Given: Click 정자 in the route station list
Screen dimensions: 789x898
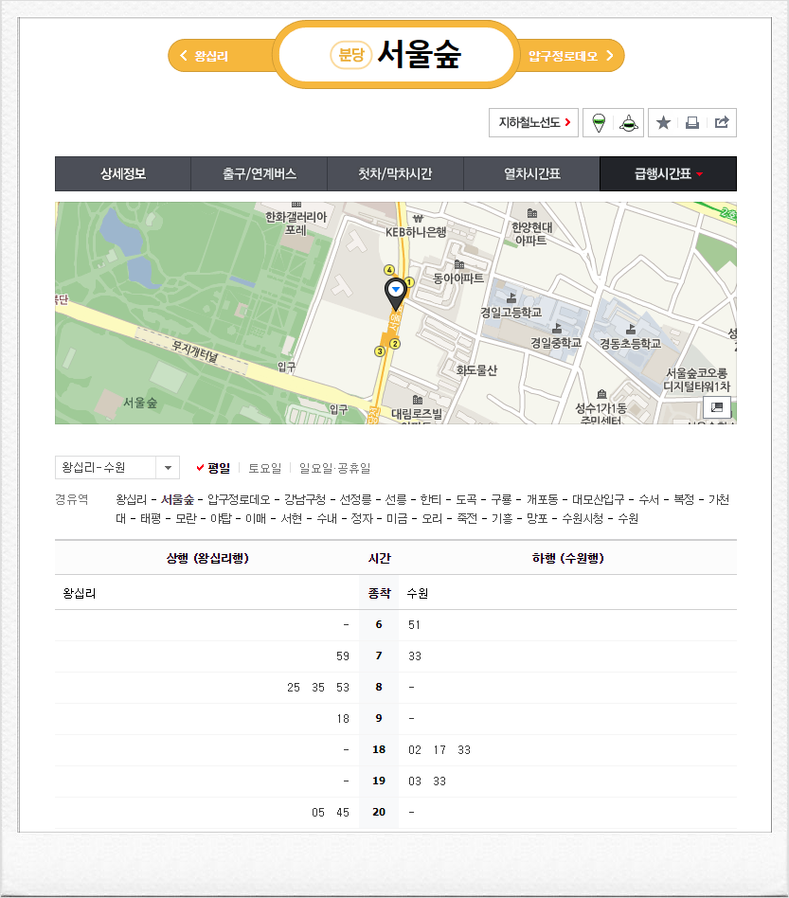Looking at the screenshot, I should point(362,518).
